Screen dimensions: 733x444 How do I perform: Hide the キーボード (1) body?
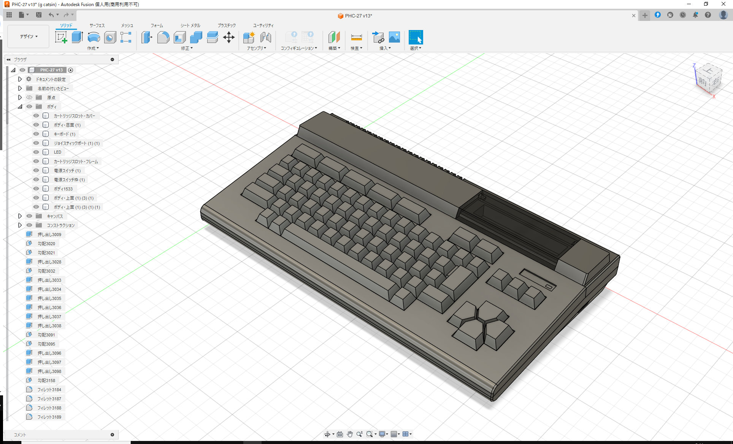pos(36,134)
